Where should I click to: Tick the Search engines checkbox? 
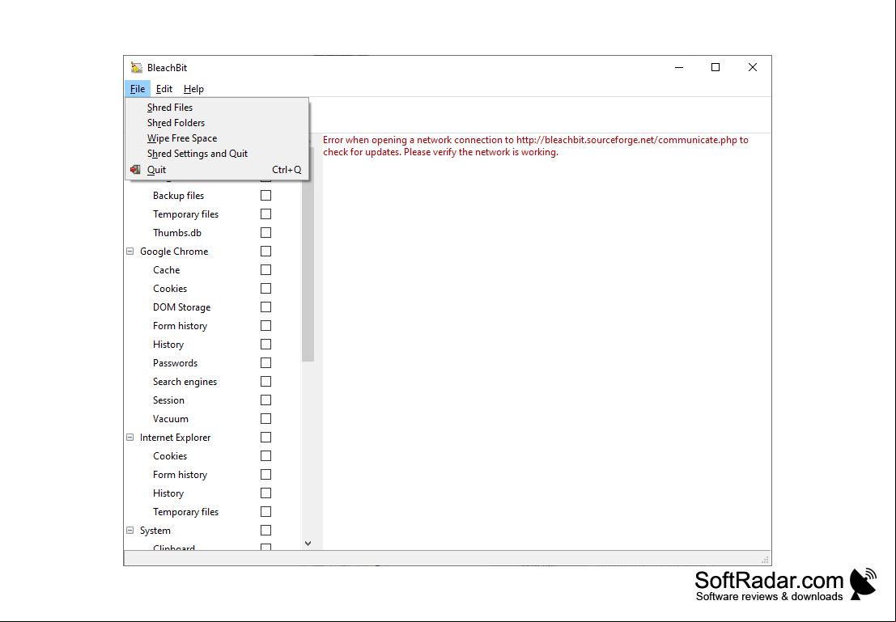(265, 382)
